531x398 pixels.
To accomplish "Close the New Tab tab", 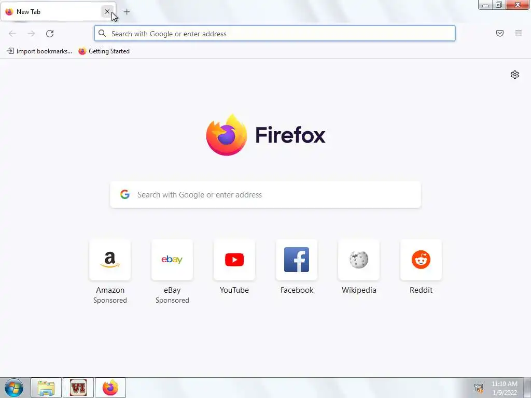I will click(x=107, y=11).
